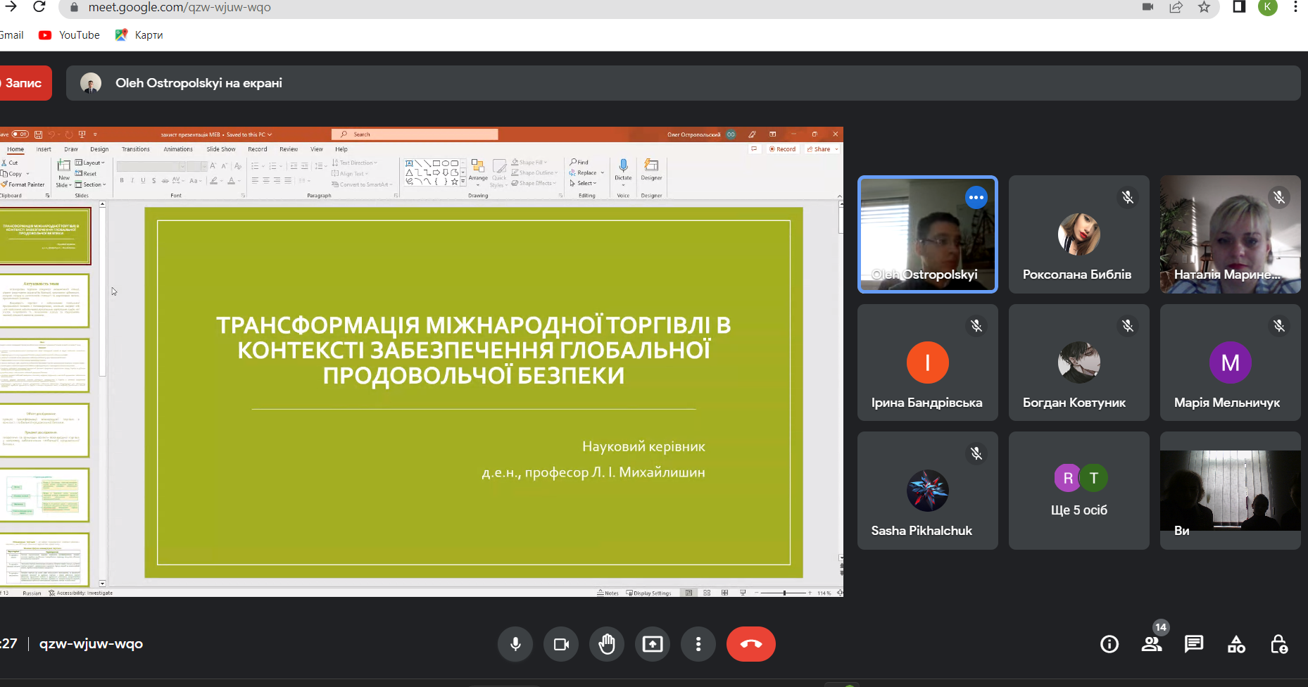Click the Запис recording indicator
The image size is (1308, 687).
coord(24,83)
